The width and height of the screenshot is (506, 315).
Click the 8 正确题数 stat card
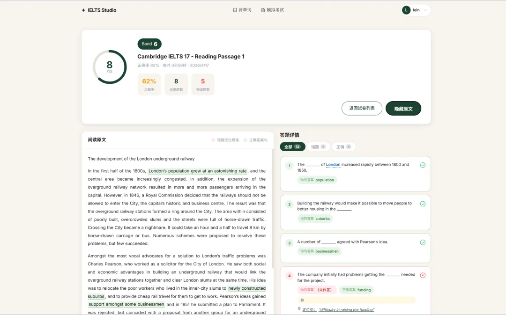coord(176,84)
